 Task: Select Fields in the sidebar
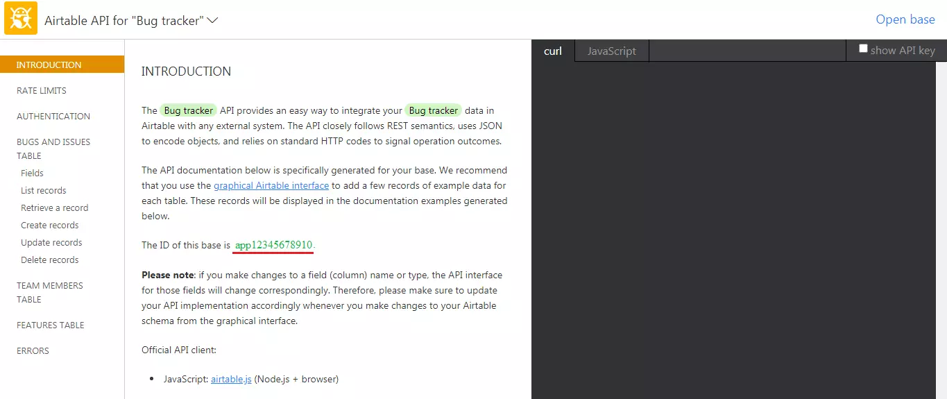tap(33, 173)
